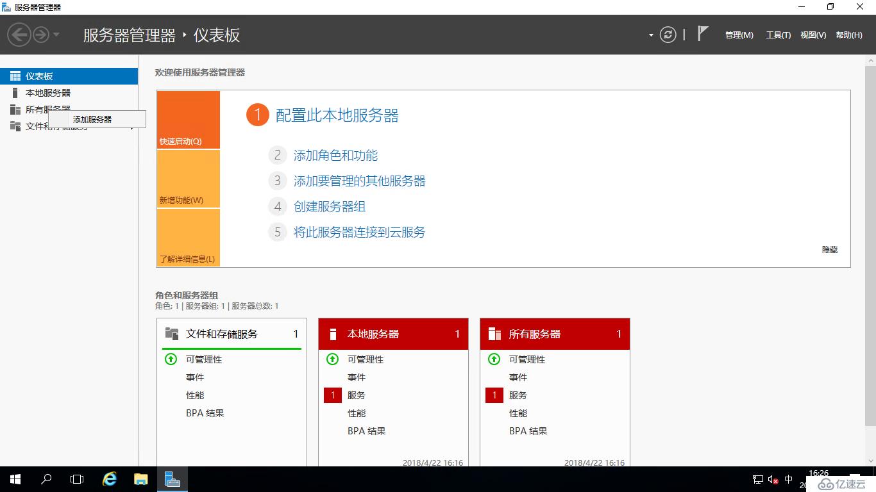Screen dimensions: 876x492
Task: Click the 中 input method indicator
Action: [x=789, y=479]
